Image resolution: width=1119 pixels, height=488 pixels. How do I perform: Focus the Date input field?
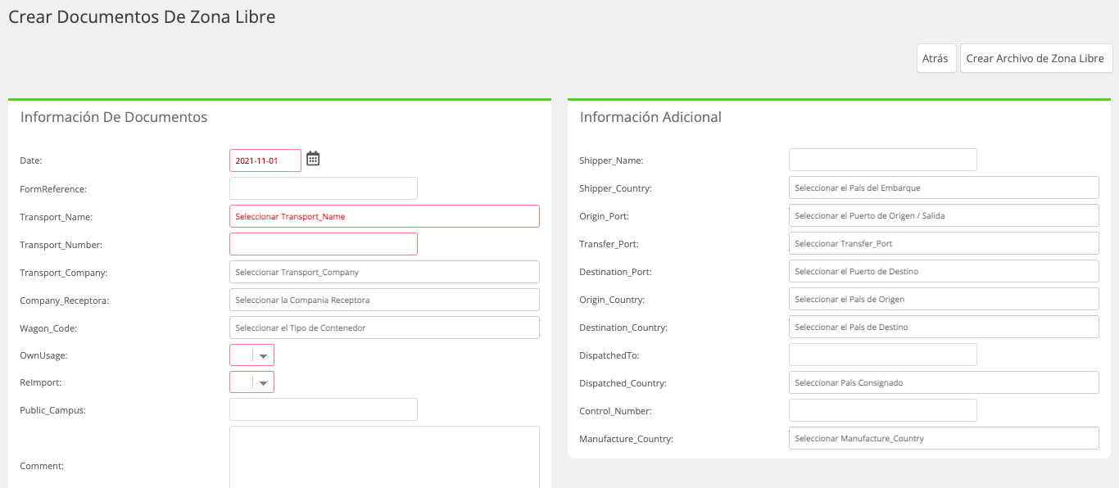tap(265, 160)
